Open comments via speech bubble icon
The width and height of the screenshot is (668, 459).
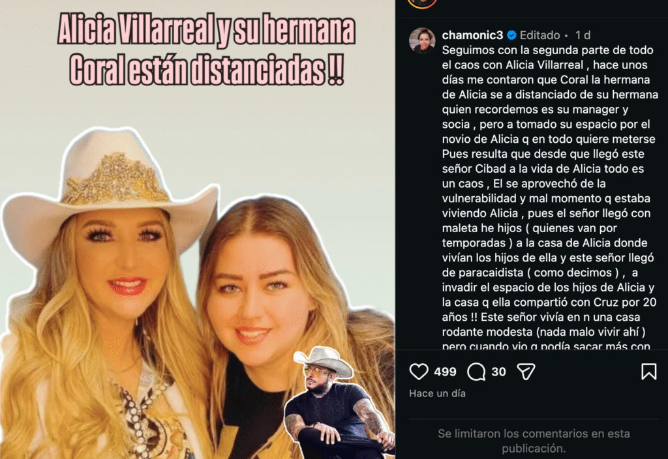pos(476,371)
